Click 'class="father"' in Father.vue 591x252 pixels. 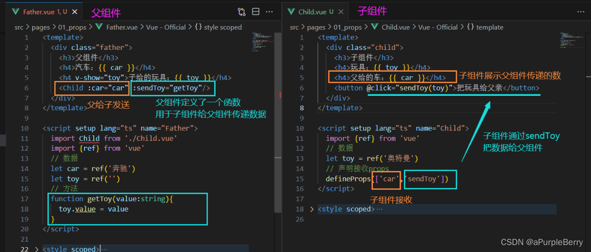click(100, 47)
